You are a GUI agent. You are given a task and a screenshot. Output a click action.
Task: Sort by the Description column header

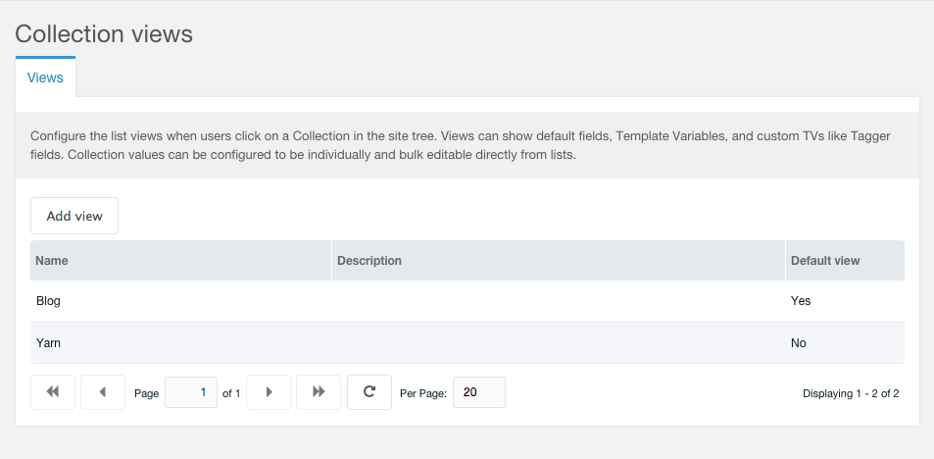[369, 261]
